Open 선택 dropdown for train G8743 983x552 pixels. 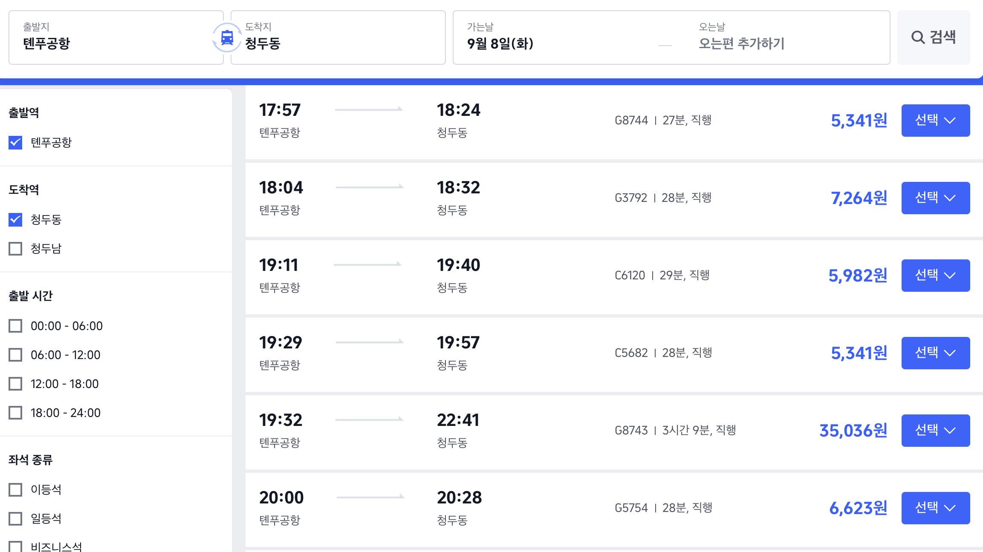(x=936, y=431)
